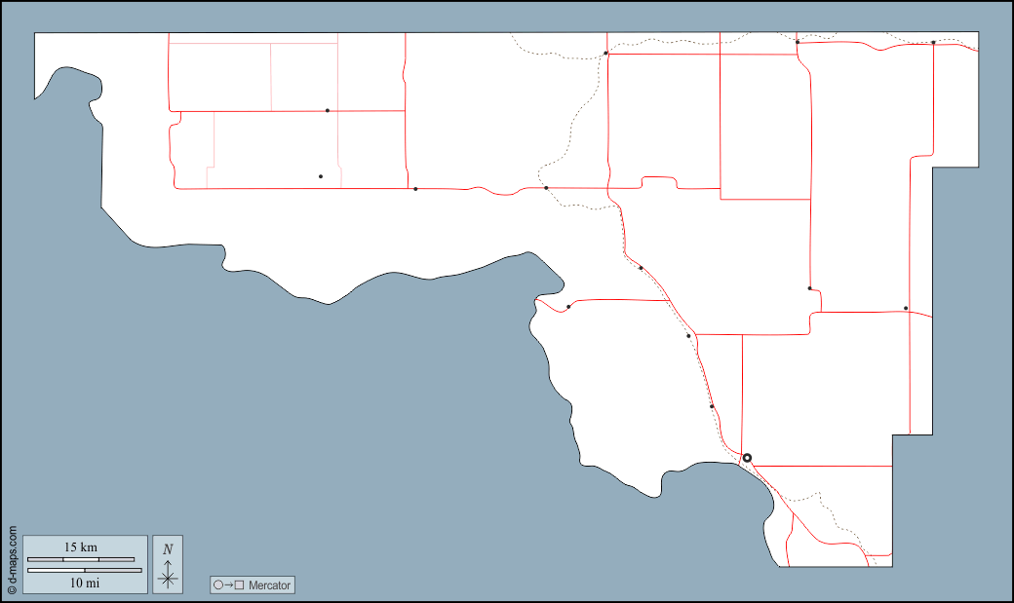Click the 15 km scale bar
This screenshot has height=603, width=1014.
[x=81, y=559]
